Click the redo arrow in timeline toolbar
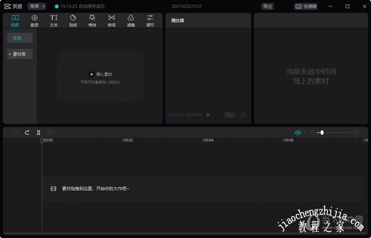This screenshot has height=238, width=371. [x=27, y=133]
